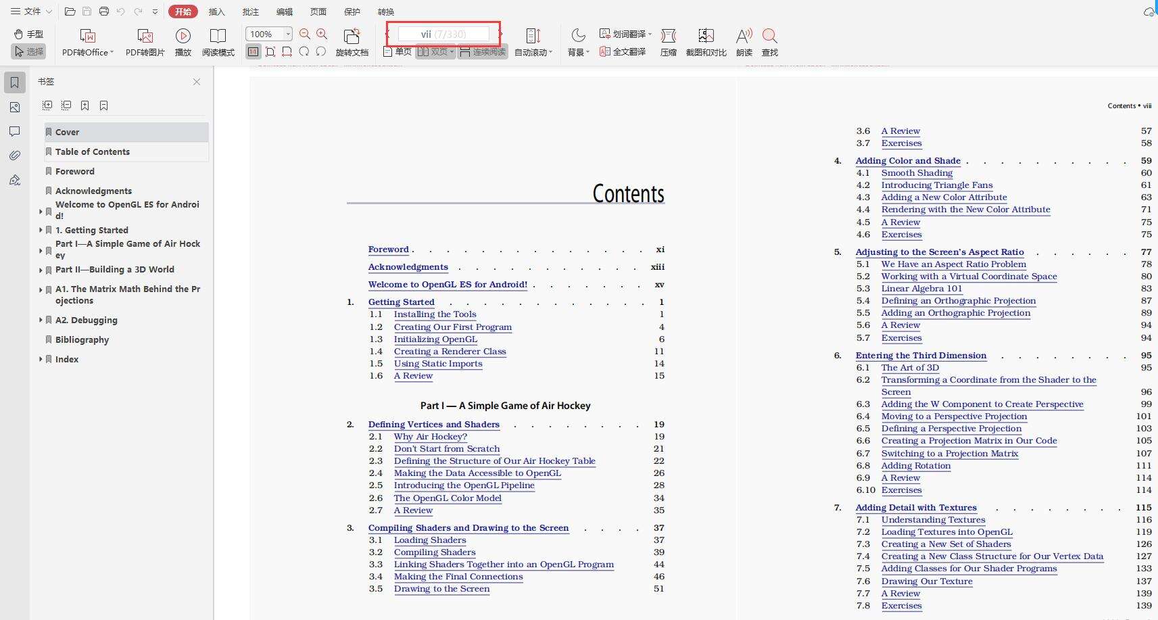Viewport: 1158px width, 620px height.
Task: Enter reading mode (阅读模式)
Action: click(218, 42)
